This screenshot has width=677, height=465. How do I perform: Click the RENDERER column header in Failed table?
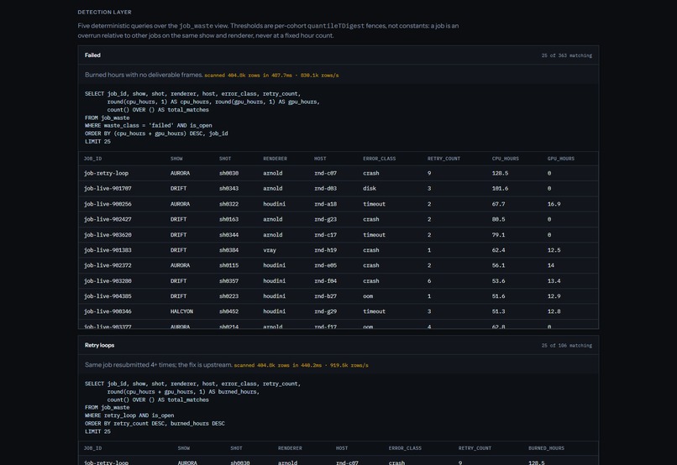(275, 159)
